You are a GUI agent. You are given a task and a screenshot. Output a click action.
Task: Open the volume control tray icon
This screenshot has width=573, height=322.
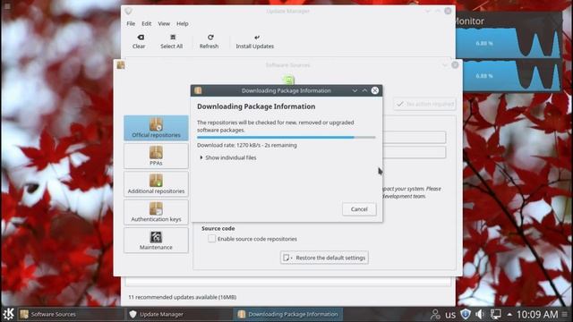[x=480, y=314]
